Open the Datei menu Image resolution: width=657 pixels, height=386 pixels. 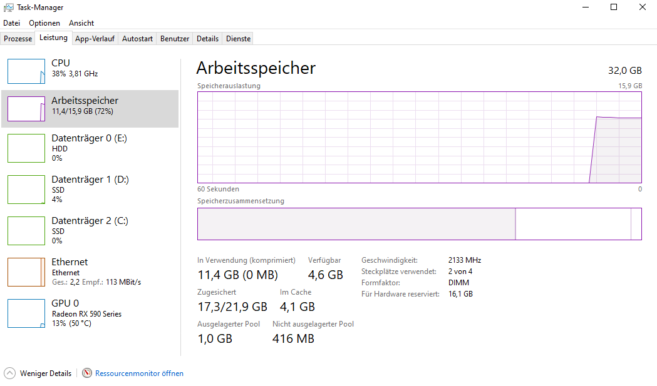pyautogui.click(x=12, y=23)
